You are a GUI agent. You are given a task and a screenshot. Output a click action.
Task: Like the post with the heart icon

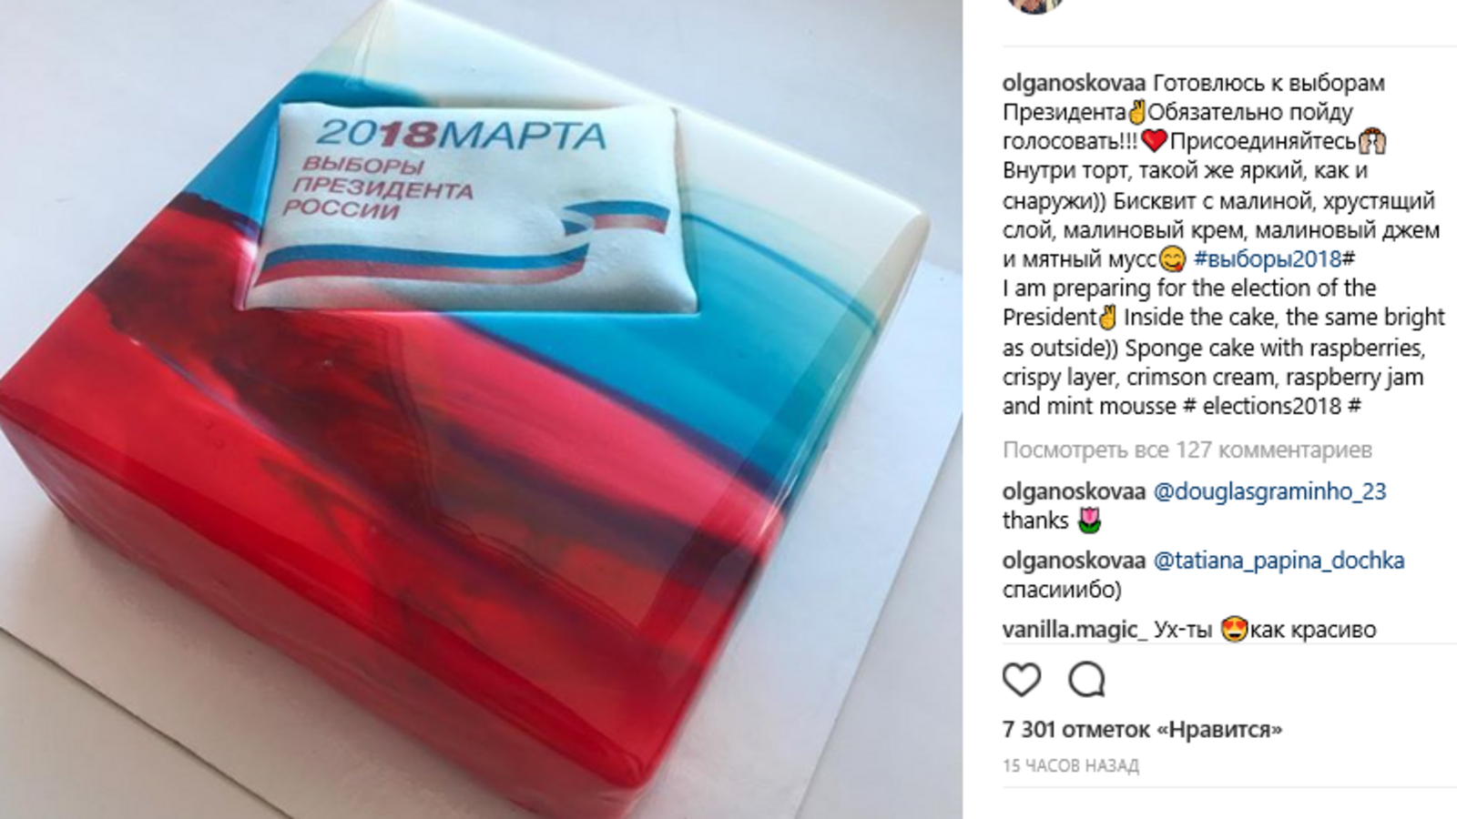pyautogui.click(x=1022, y=680)
